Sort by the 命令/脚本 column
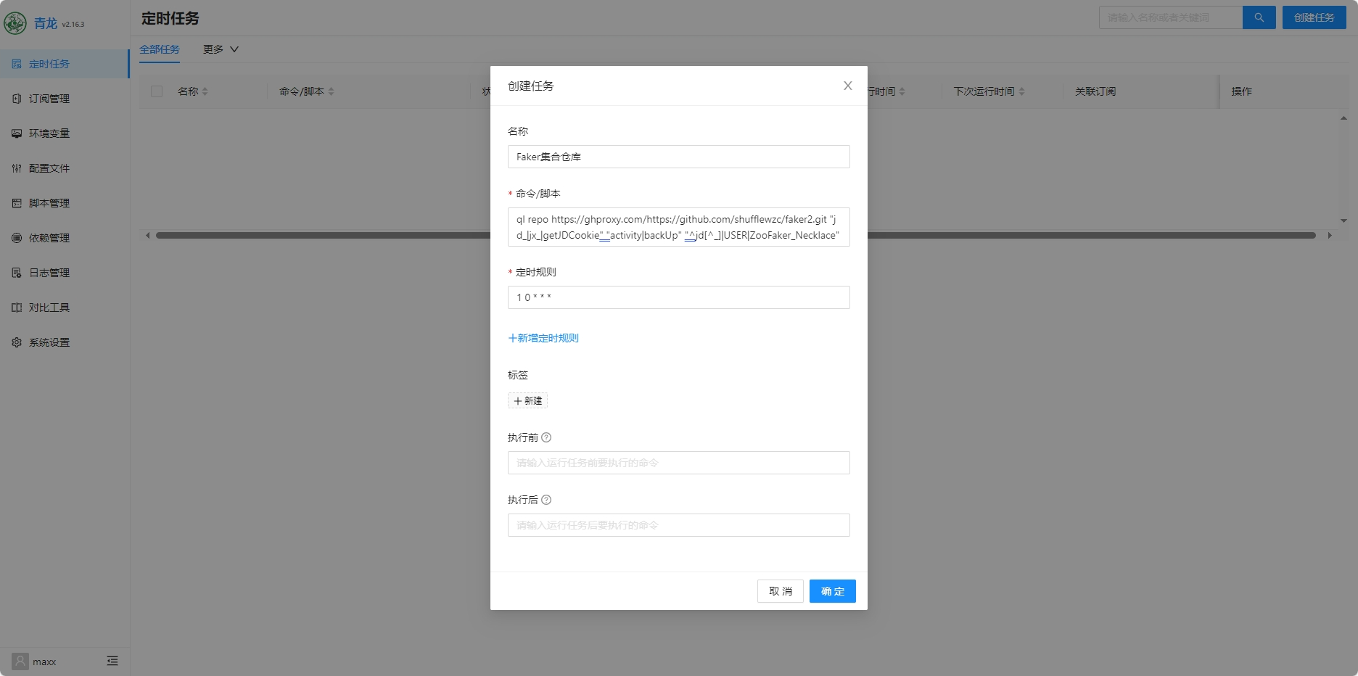 pyautogui.click(x=332, y=91)
